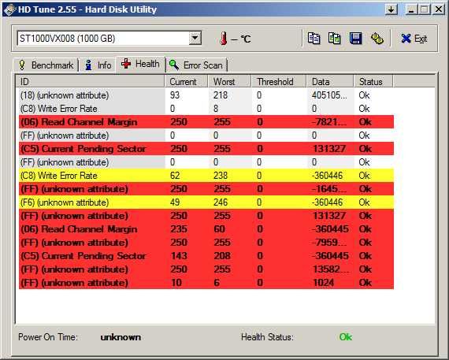Sort by the ID column header

tap(91, 82)
